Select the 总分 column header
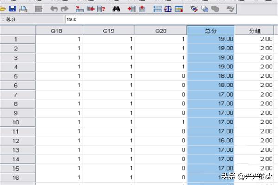 click(x=210, y=30)
